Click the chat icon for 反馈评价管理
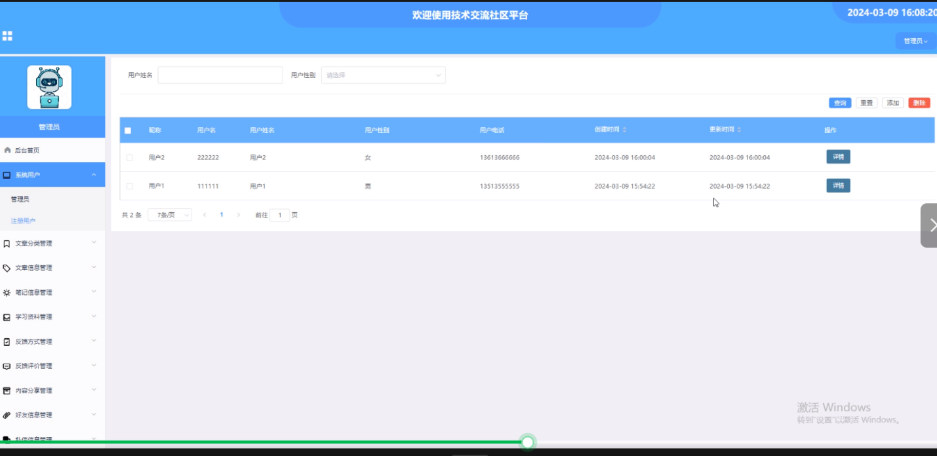Viewport: 937px width, 456px height. [7, 366]
